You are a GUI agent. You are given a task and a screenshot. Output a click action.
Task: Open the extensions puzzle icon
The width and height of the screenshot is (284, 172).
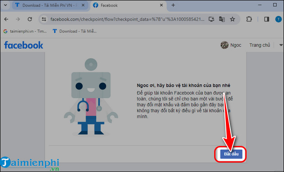[x=249, y=19]
